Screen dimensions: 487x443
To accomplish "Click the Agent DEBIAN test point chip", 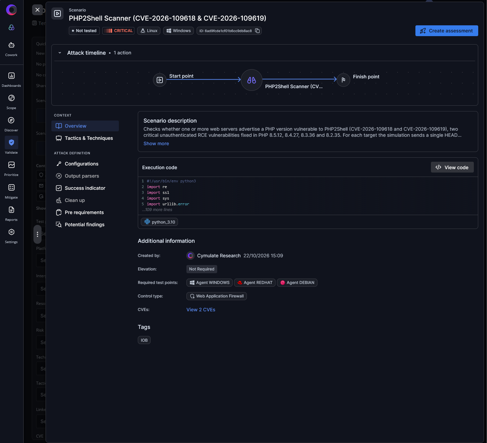I will coord(297,283).
